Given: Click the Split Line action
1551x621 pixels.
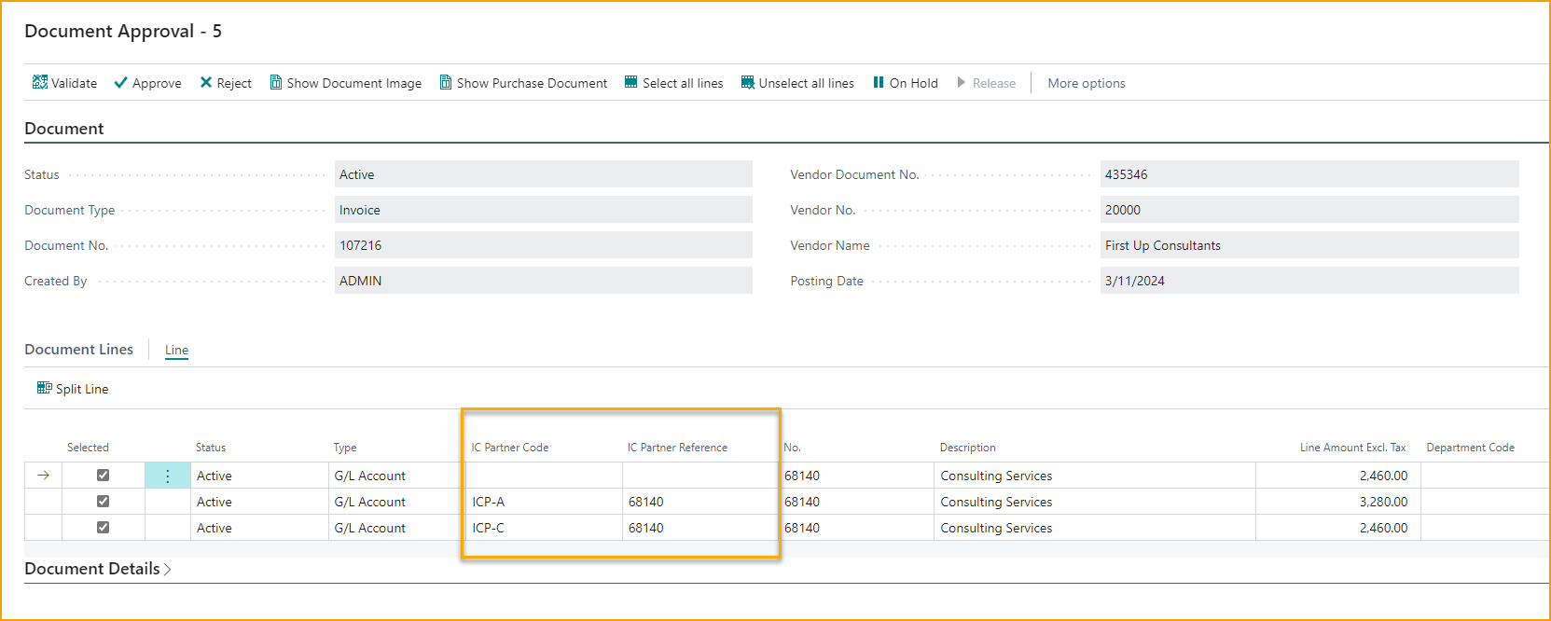Looking at the screenshot, I should pos(73,389).
